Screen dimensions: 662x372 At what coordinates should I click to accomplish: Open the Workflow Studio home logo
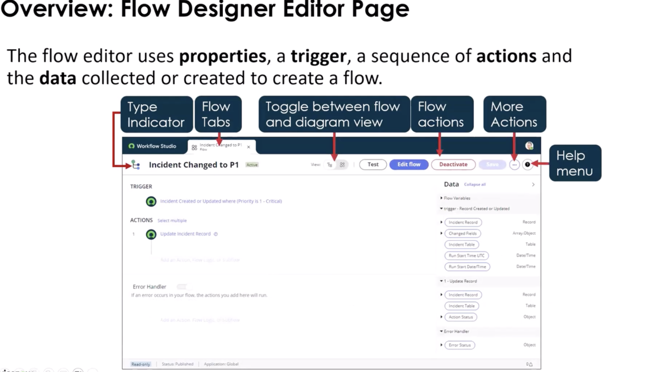coord(132,146)
